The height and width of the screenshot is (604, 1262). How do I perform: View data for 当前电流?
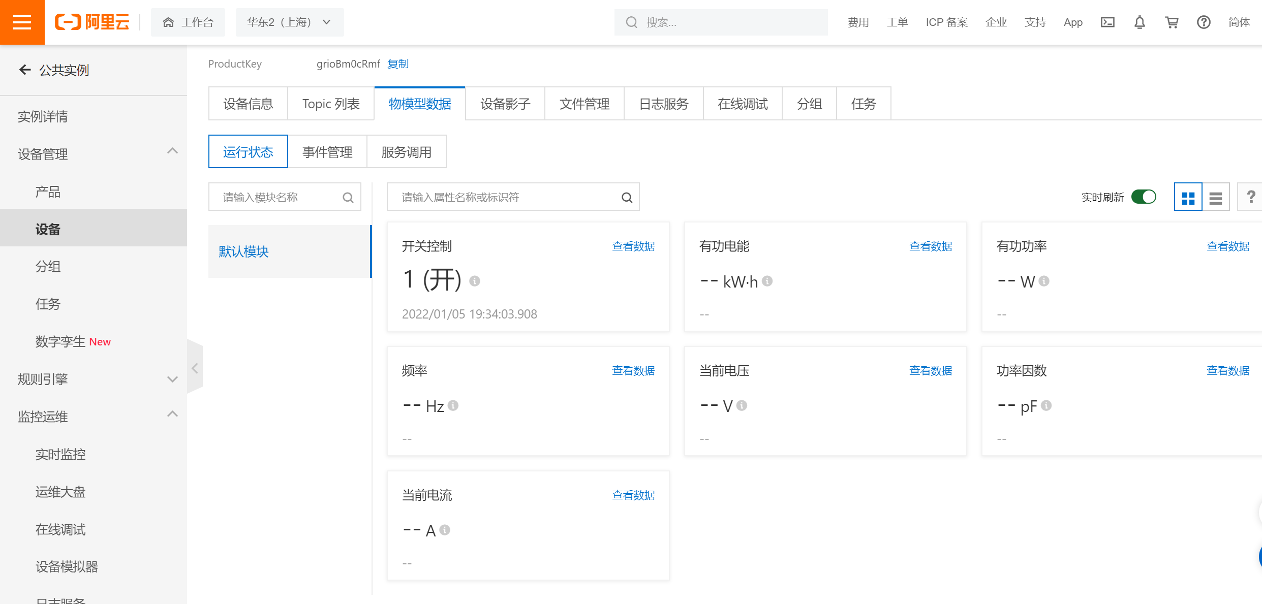coord(633,495)
